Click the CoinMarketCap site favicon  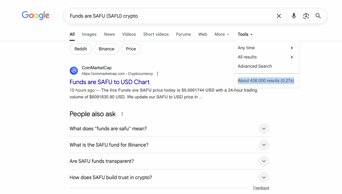[x=74, y=71]
